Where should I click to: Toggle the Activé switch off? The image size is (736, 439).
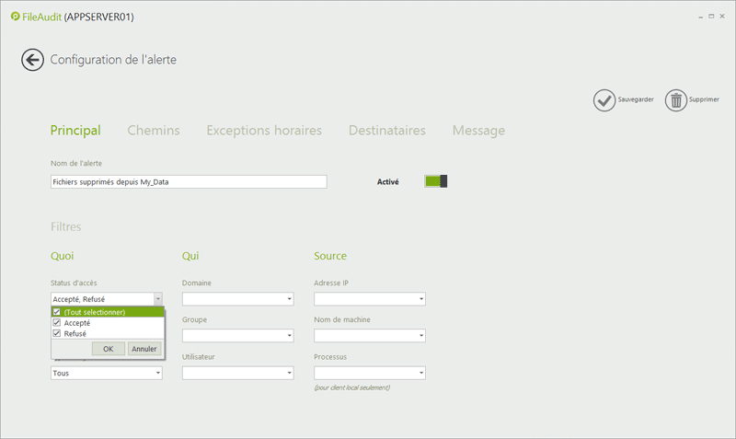[x=435, y=181]
